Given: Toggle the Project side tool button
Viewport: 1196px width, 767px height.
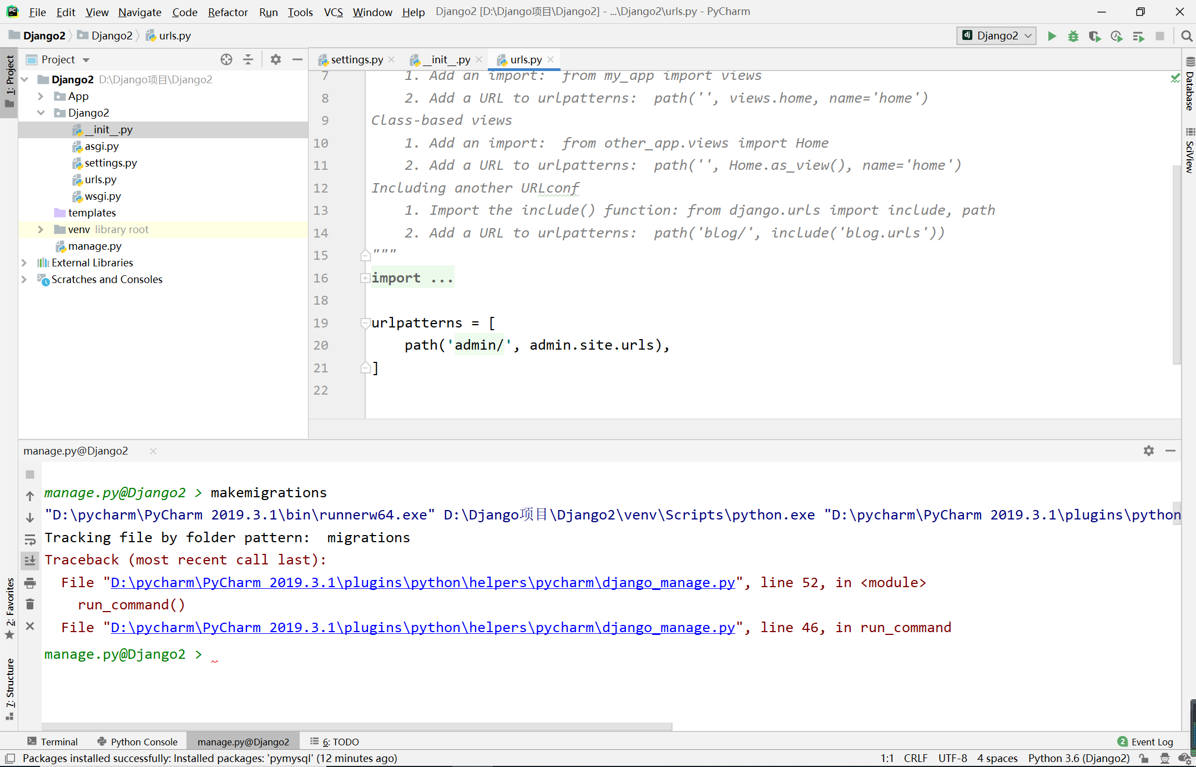Looking at the screenshot, I should point(9,82).
